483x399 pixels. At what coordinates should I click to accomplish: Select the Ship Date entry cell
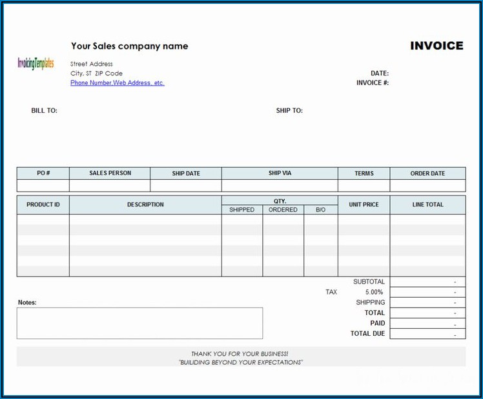[186, 186]
